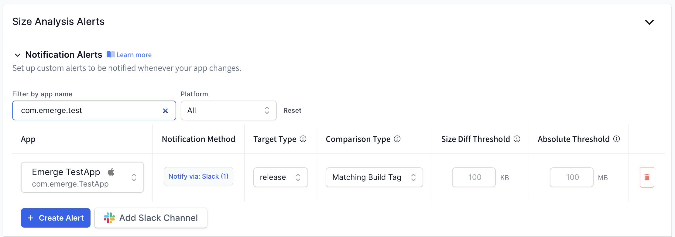This screenshot has width=675, height=237.
Task: Clear the app name filter with X icon
Action: click(x=165, y=111)
